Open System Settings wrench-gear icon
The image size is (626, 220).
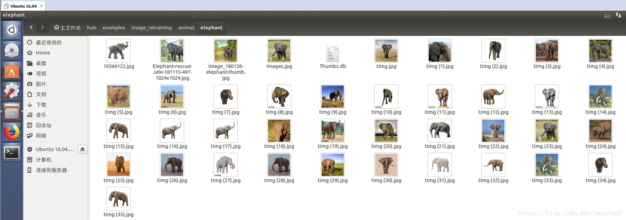[x=12, y=91]
